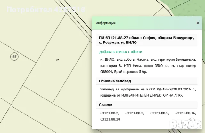Close the Информация popup
The image size is (205, 133).
(x=198, y=23)
